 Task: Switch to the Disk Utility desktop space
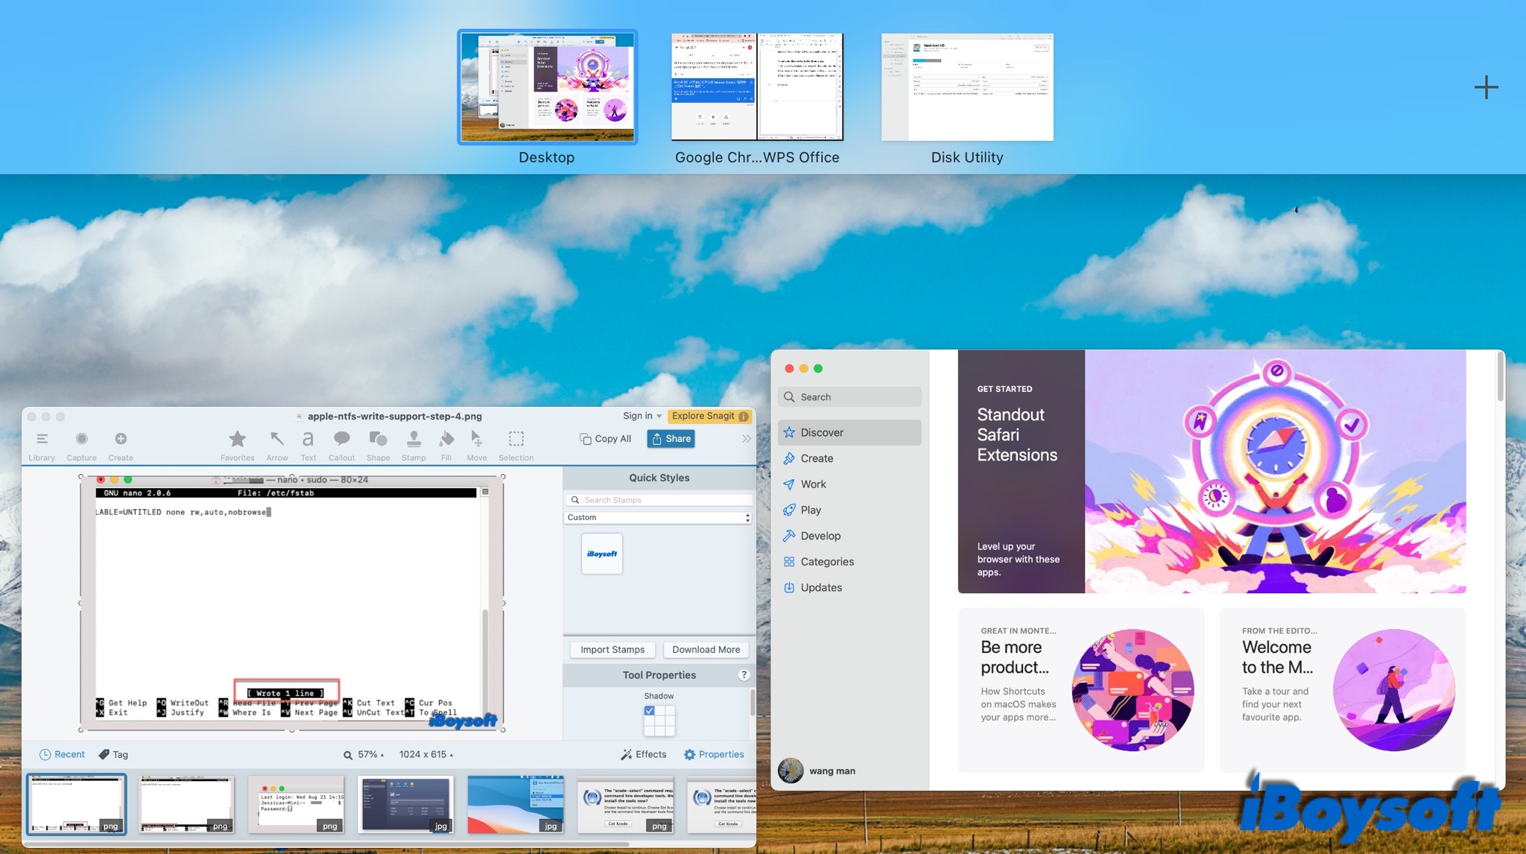[967, 87]
